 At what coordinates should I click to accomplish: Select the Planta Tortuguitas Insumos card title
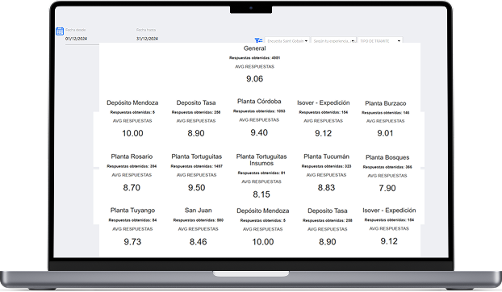261,160
